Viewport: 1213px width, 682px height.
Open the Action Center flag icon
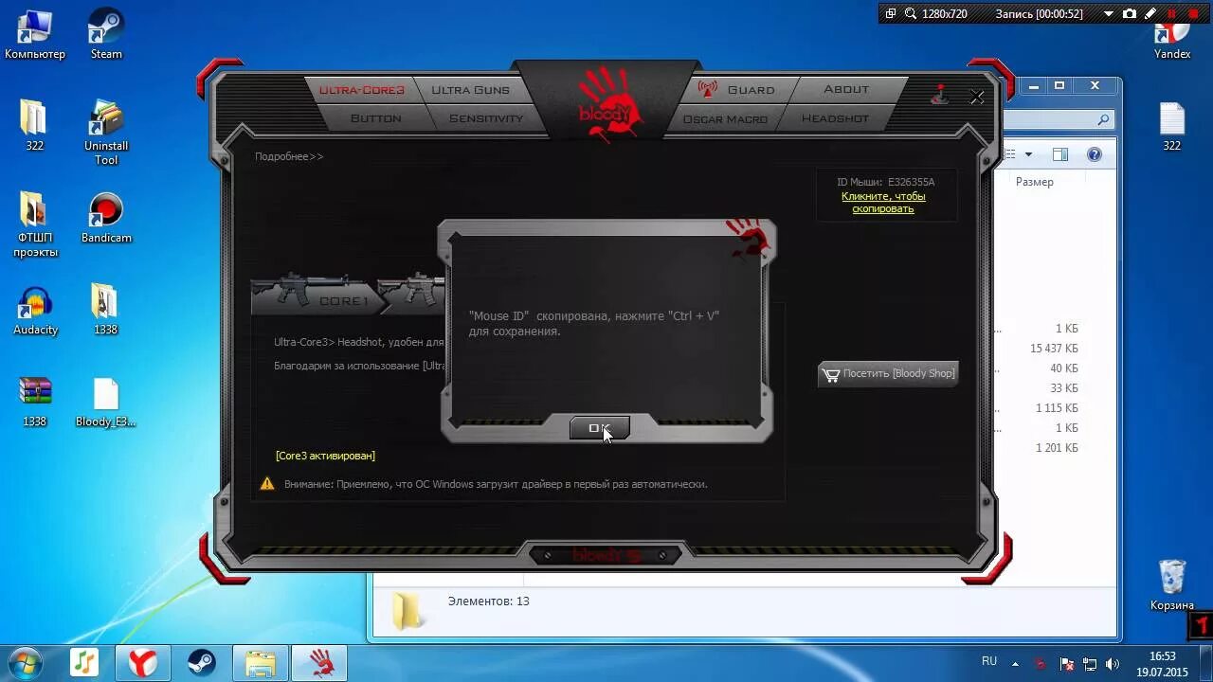click(1065, 663)
